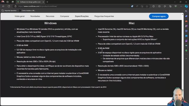Open Perguntas frequentes tab
Screen dimensions: 189x106
104,16
